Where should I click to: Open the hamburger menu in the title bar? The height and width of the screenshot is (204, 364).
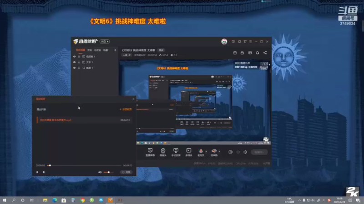tap(251, 42)
